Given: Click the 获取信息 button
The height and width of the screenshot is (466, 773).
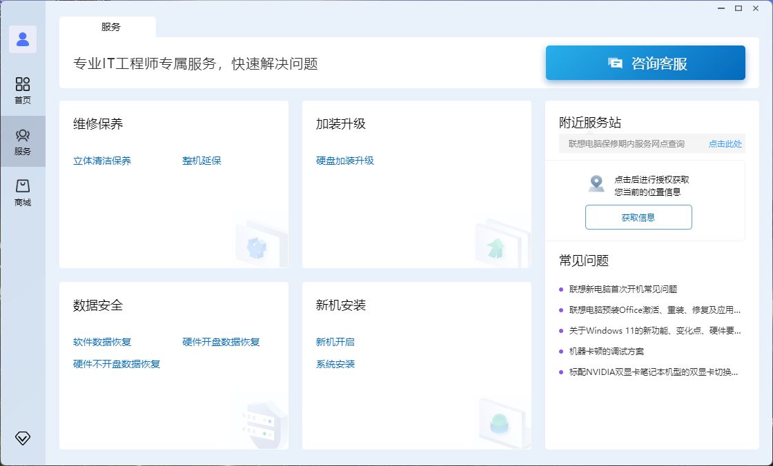Looking at the screenshot, I should tap(638, 217).
